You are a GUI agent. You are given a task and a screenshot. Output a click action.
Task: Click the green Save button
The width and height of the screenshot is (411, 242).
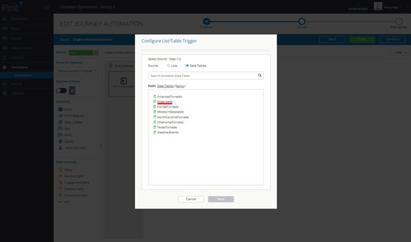pos(363,40)
